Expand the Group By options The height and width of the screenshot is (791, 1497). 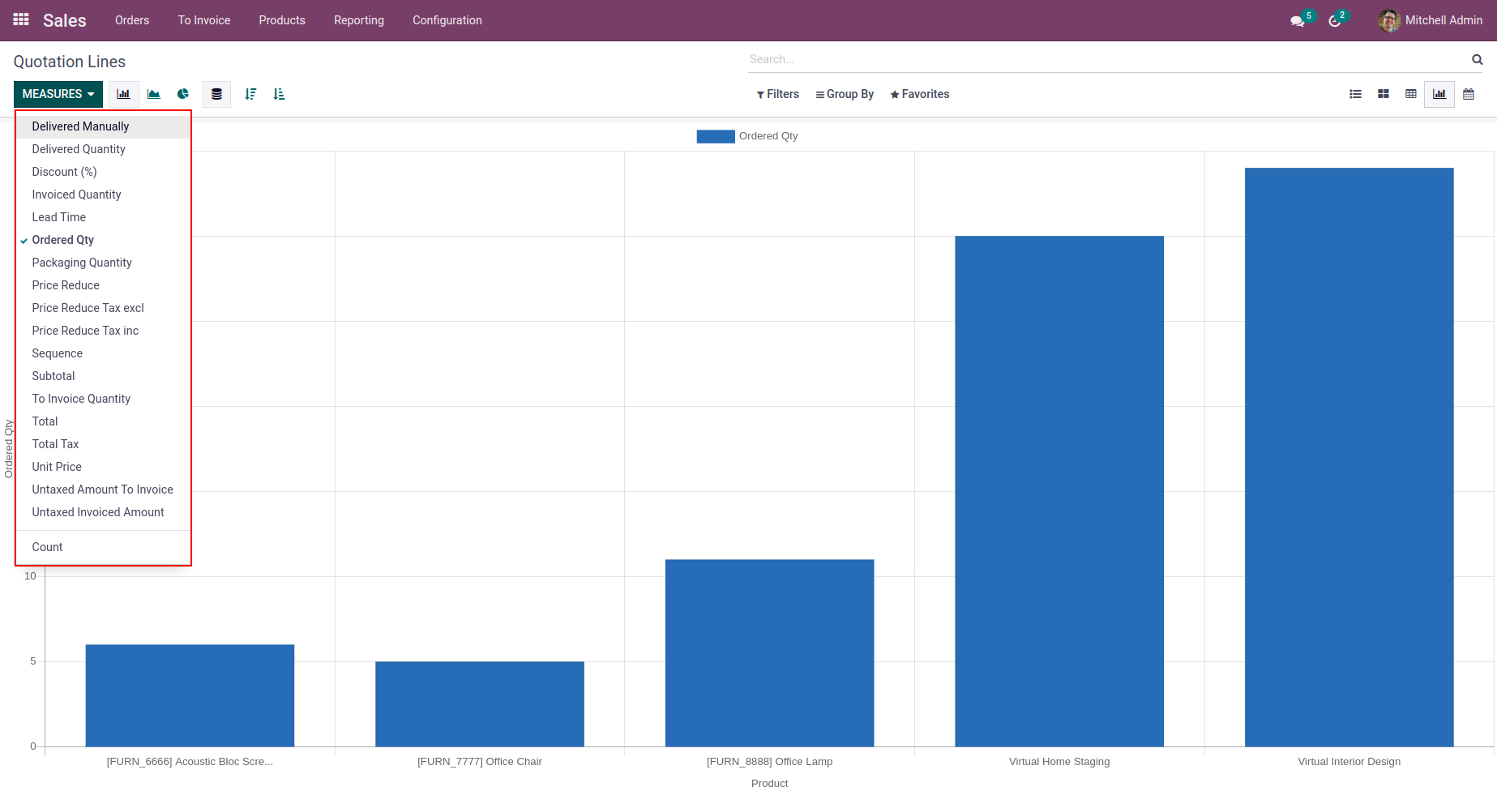[845, 94]
